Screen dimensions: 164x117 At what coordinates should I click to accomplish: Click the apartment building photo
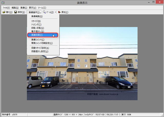(82, 64)
